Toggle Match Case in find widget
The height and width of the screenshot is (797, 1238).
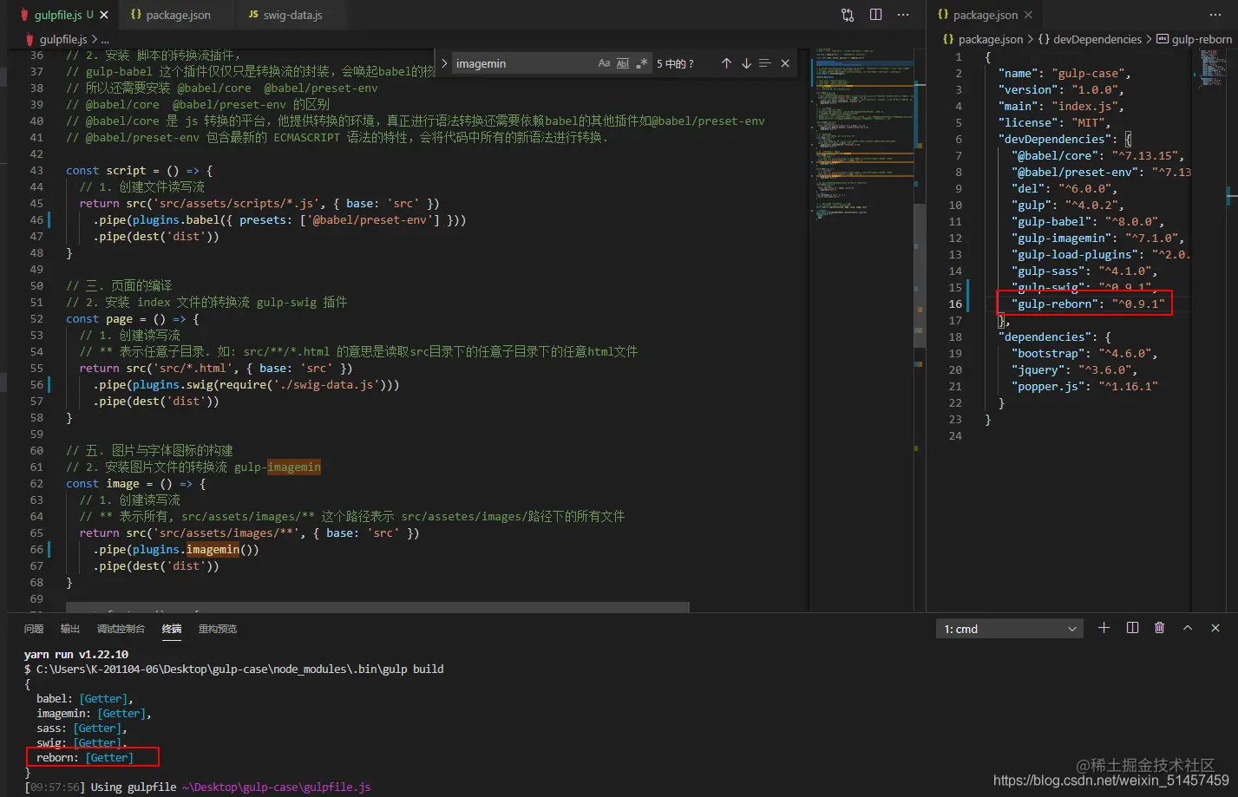click(604, 63)
